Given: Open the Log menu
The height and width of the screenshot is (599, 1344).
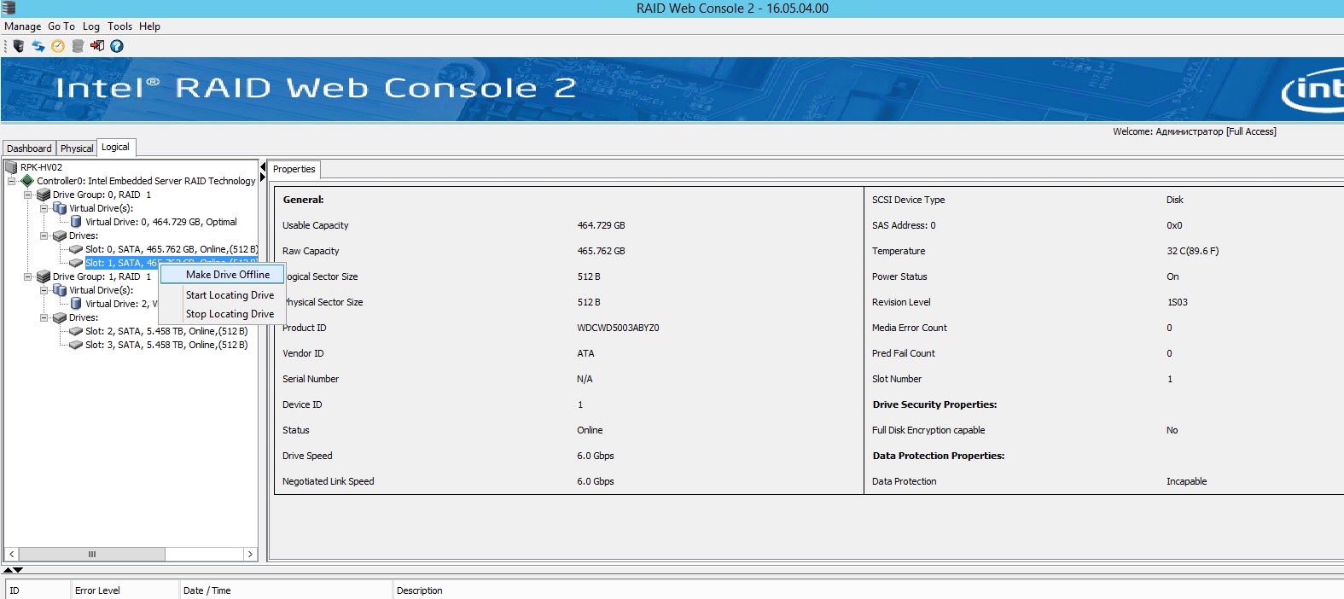Looking at the screenshot, I should pyautogui.click(x=91, y=26).
